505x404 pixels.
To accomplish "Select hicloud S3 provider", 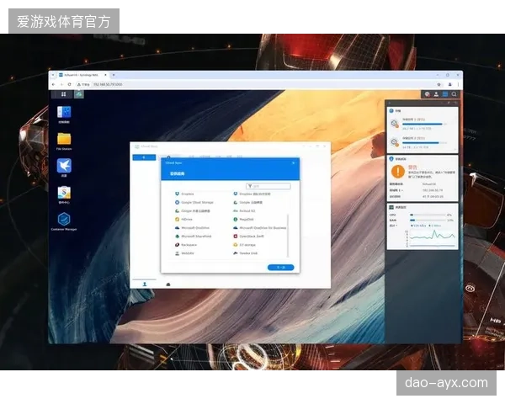I will point(244,210).
